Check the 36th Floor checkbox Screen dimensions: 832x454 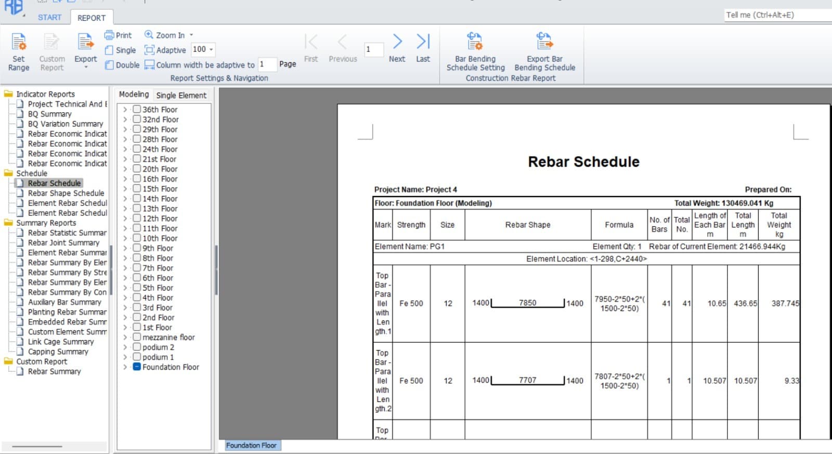click(137, 109)
